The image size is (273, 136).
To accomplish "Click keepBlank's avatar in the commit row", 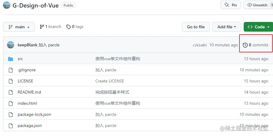I will click(x=11, y=45).
